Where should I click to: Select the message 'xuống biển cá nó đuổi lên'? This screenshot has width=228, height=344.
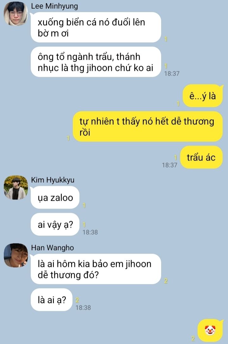coord(96,28)
